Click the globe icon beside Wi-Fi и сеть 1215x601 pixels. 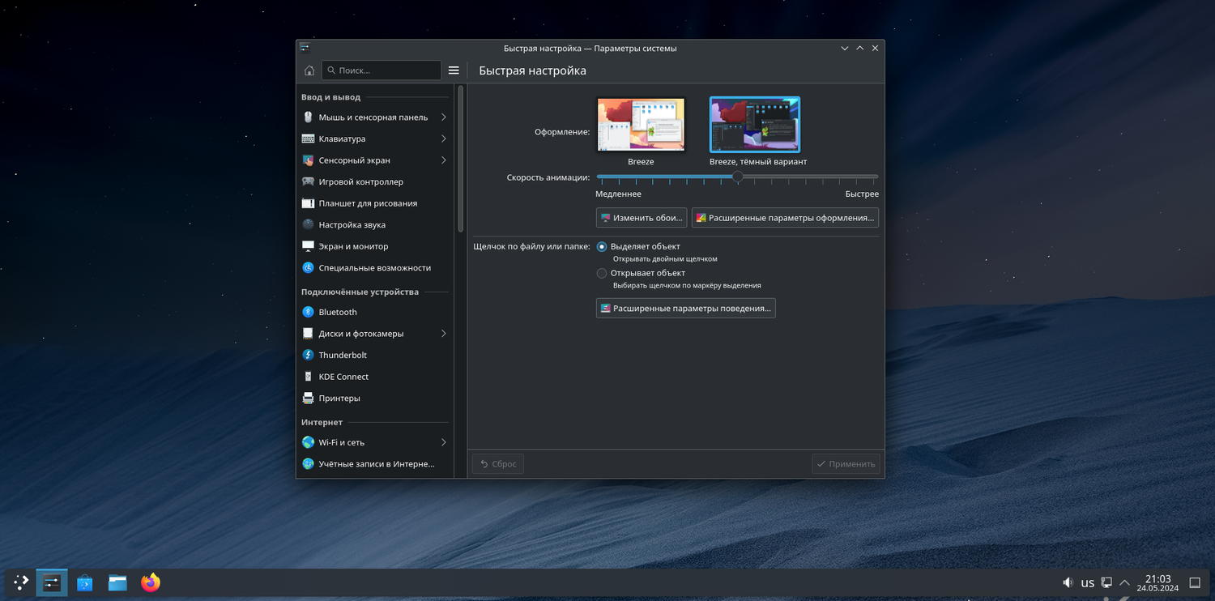pos(308,442)
